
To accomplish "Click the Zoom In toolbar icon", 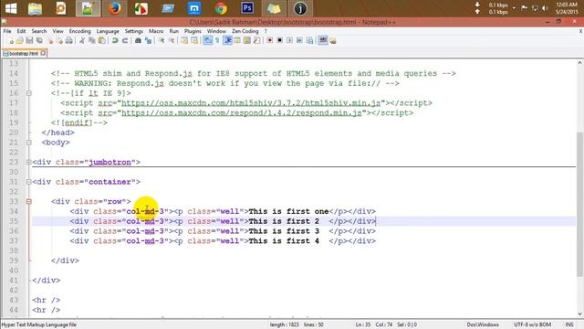I will (162, 40).
